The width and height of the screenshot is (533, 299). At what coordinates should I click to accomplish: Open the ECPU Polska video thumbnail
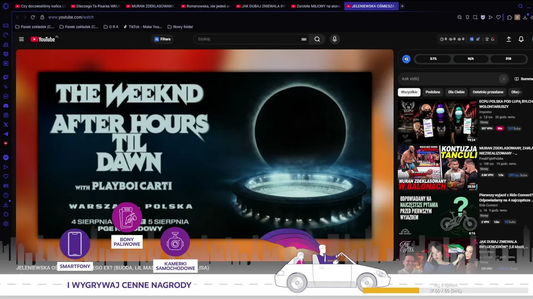coord(437,121)
